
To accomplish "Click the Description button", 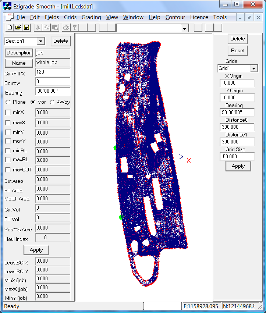I will pyautogui.click(x=19, y=53).
